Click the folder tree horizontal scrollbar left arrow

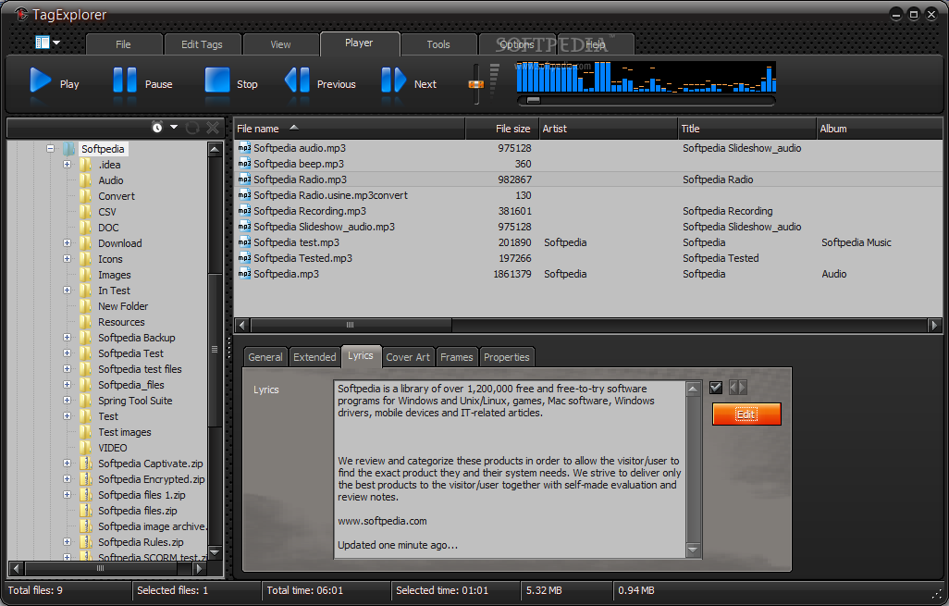tap(17, 568)
